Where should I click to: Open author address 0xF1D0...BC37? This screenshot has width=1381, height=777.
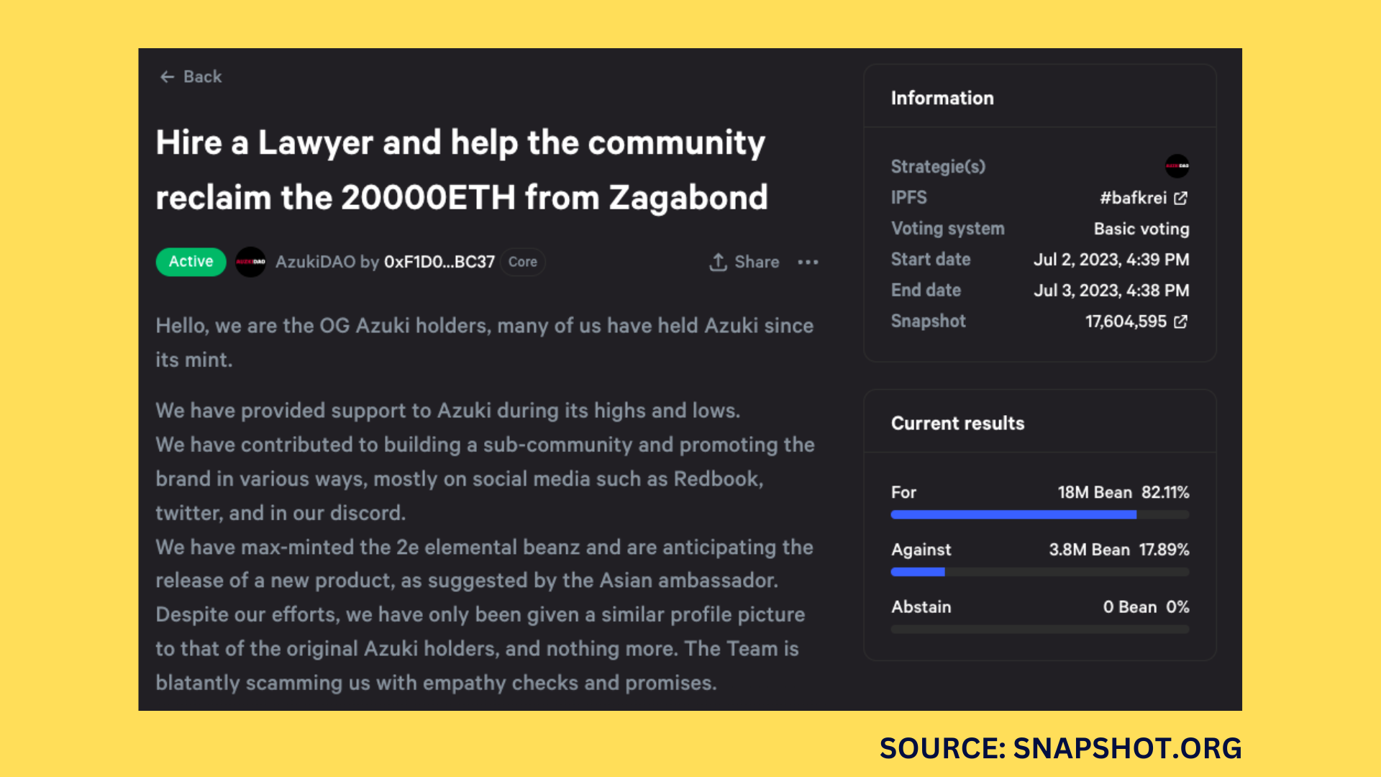(439, 262)
